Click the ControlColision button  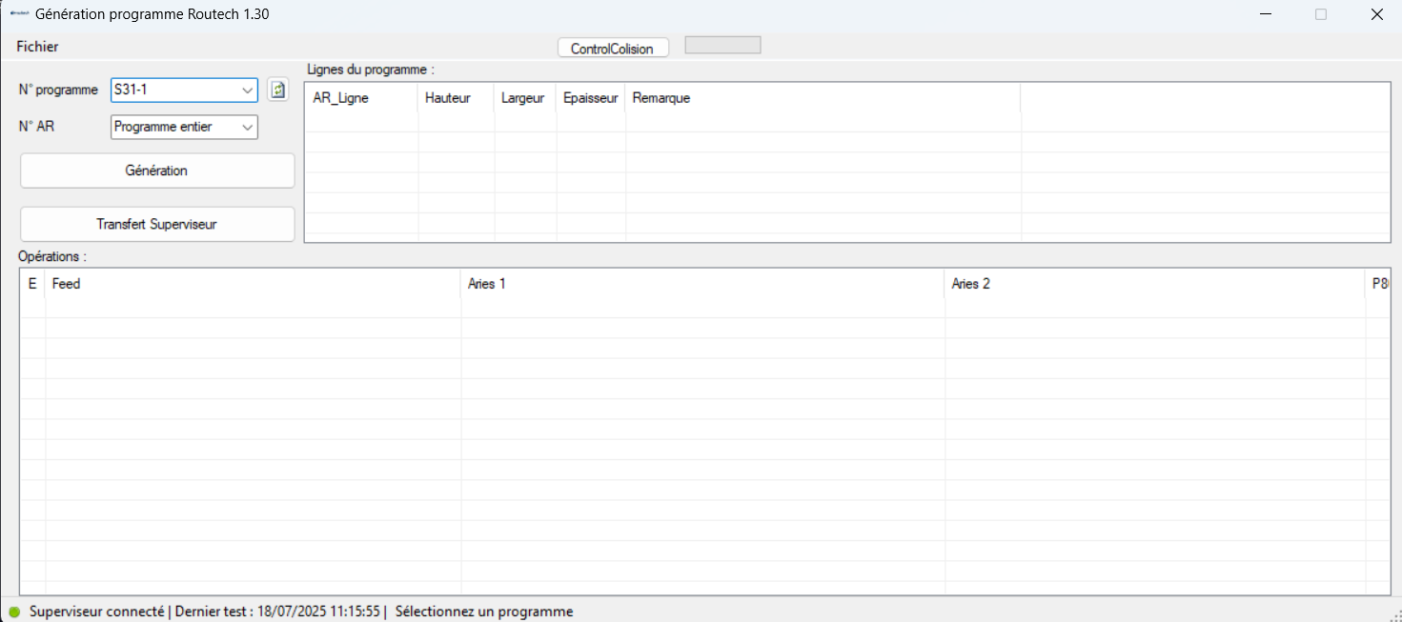[x=612, y=49]
